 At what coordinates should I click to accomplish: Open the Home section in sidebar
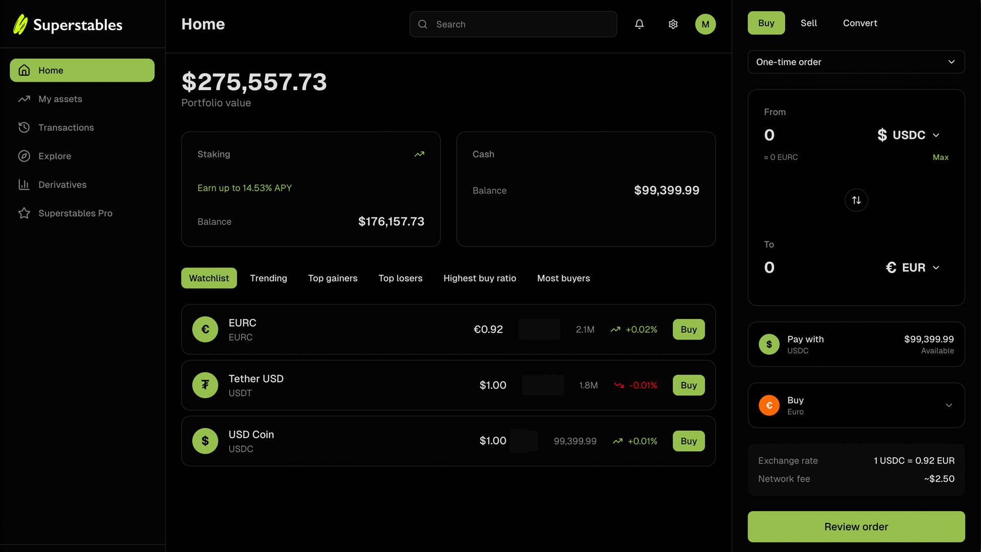(82, 70)
